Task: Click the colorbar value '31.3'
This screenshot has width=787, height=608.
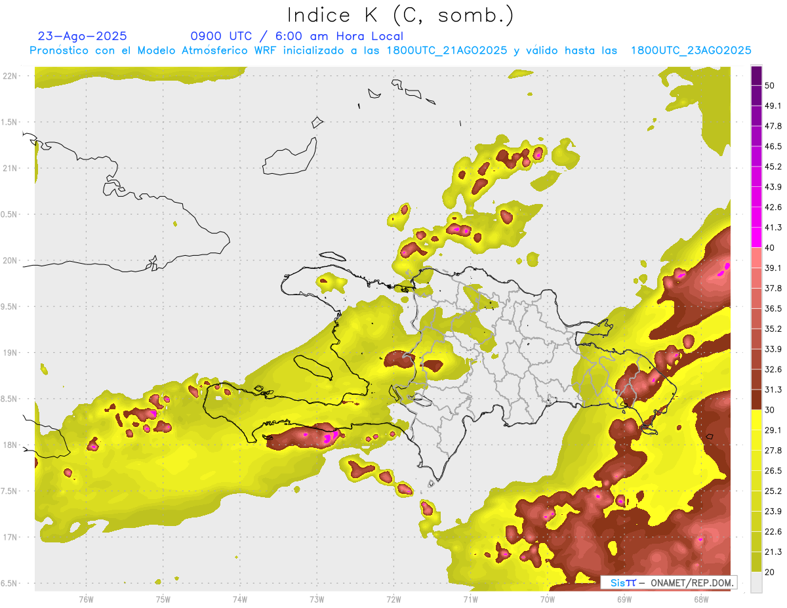Action: tap(773, 390)
